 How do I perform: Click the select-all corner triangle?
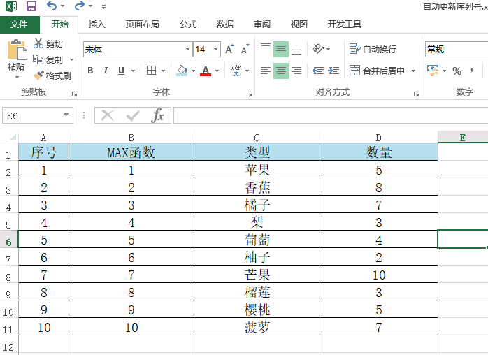13,137
